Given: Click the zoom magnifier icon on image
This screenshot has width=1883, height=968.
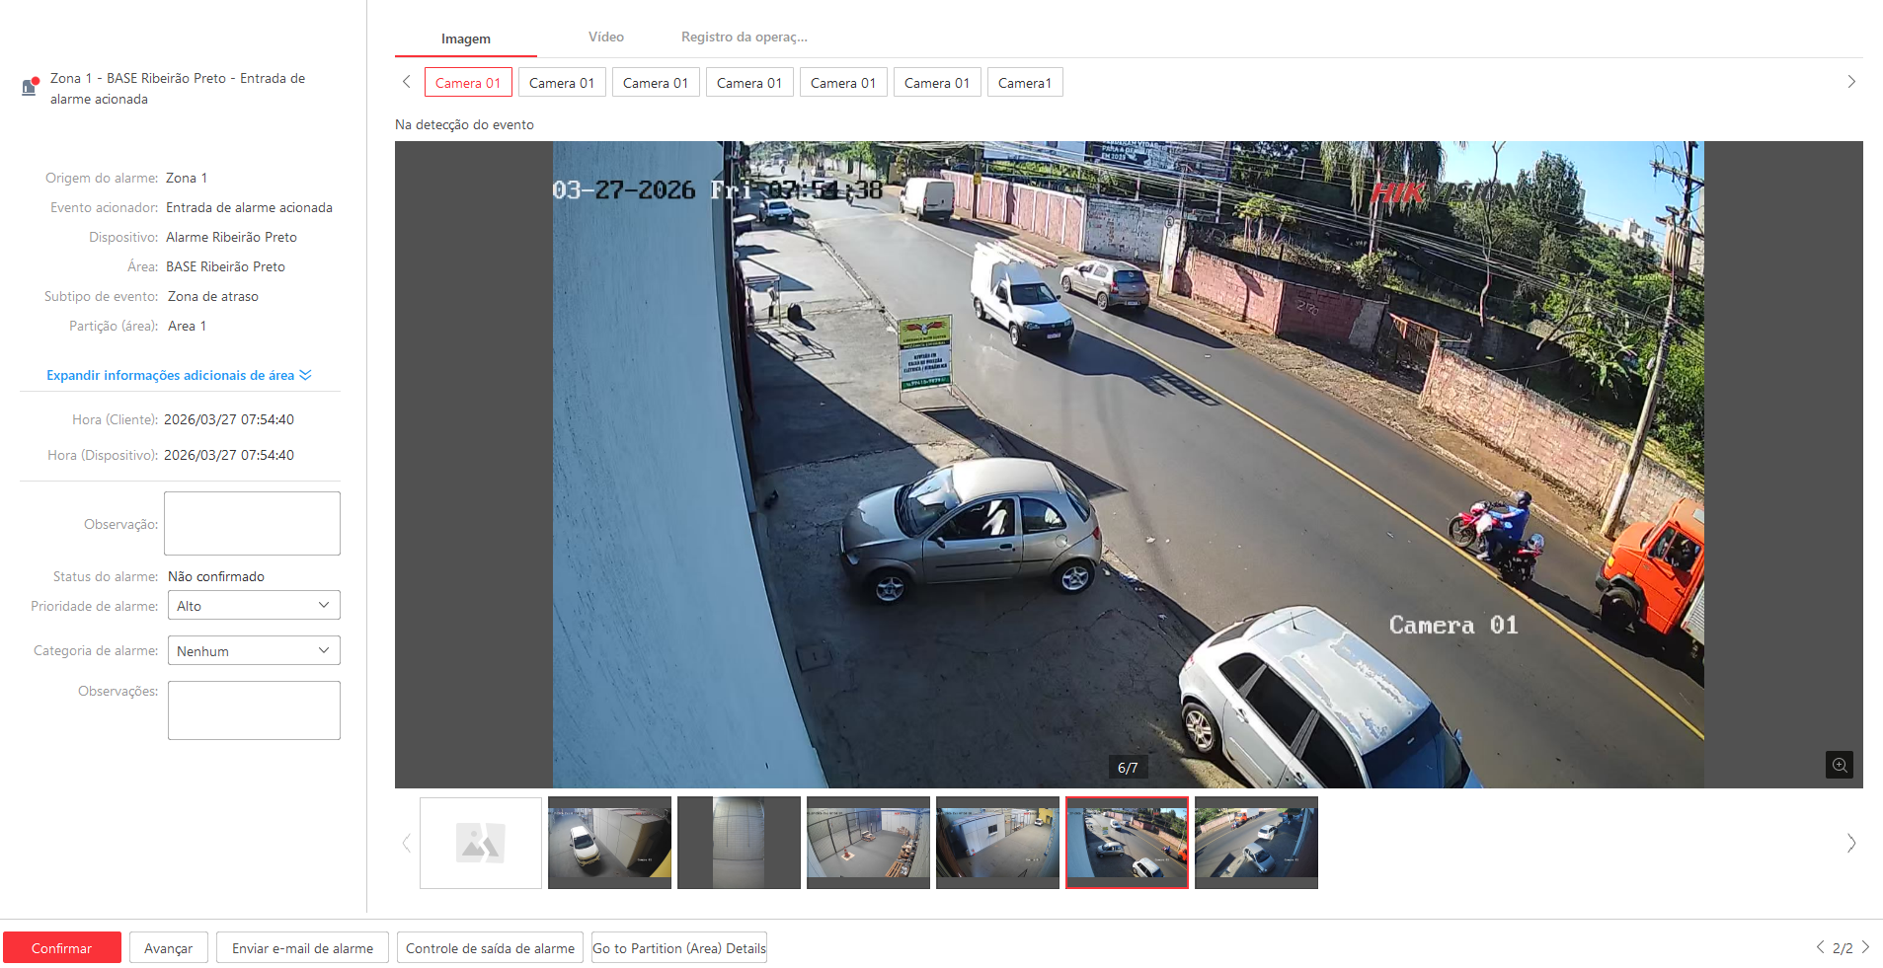Looking at the screenshot, I should 1839,765.
